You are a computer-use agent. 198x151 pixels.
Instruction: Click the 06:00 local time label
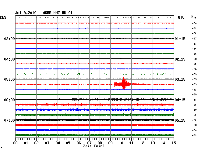[9, 100]
